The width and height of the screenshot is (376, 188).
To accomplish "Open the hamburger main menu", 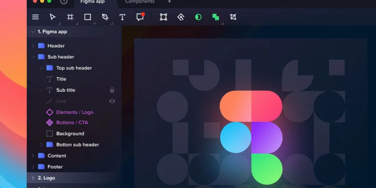I will pos(35,17).
